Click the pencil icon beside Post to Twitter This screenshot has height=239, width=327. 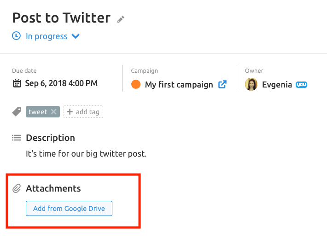pyautogui.click(x=121, y=19)
